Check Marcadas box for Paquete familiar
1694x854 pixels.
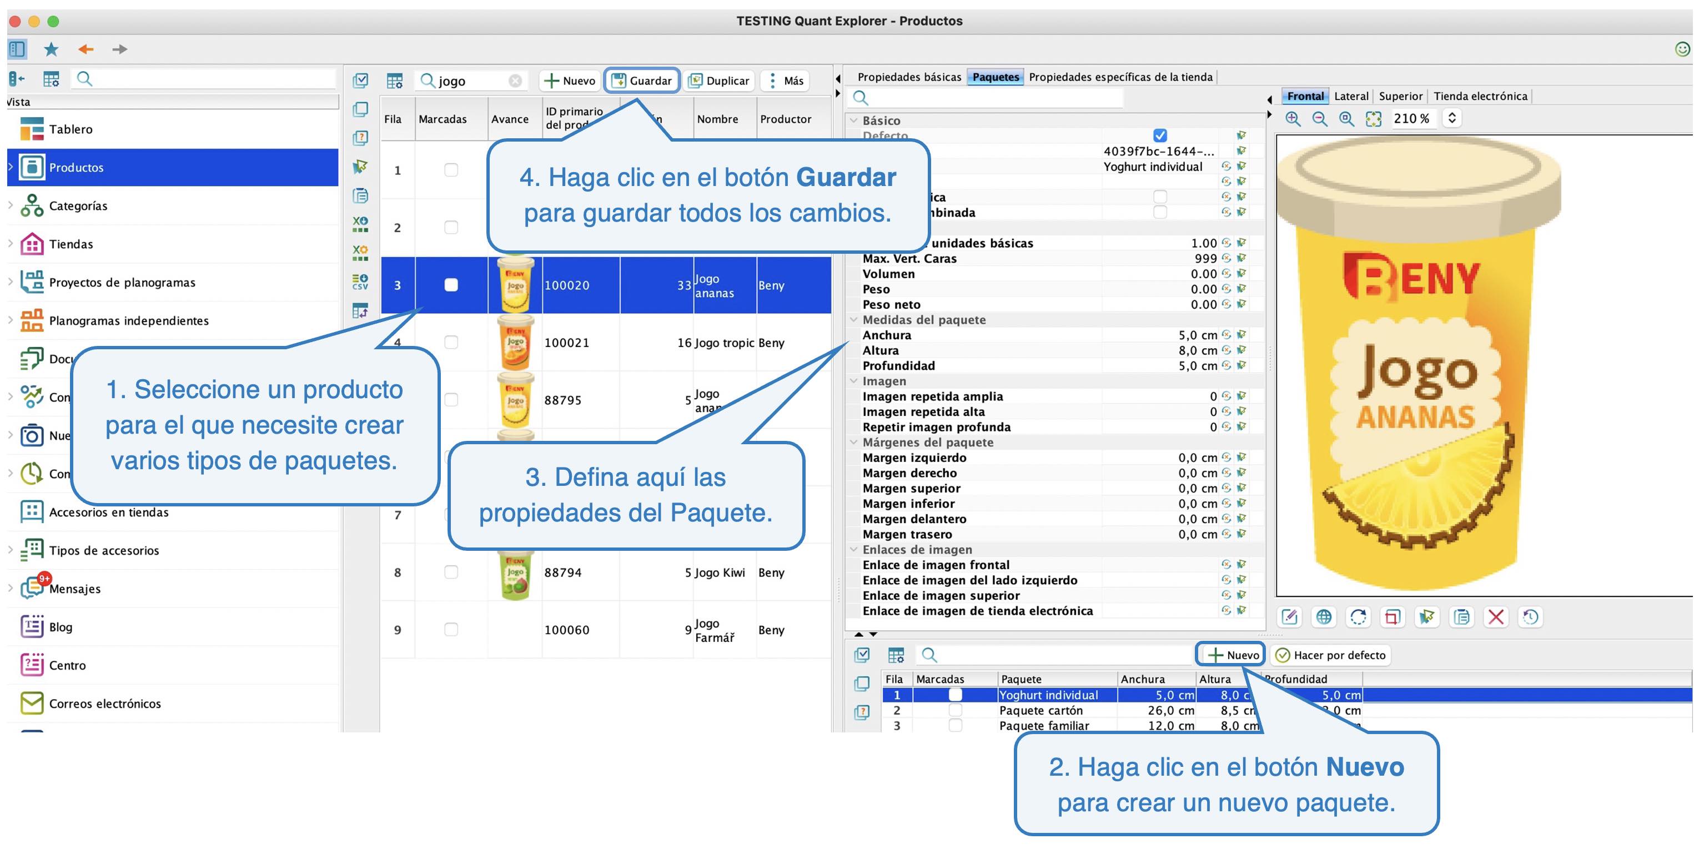point(956,725)
